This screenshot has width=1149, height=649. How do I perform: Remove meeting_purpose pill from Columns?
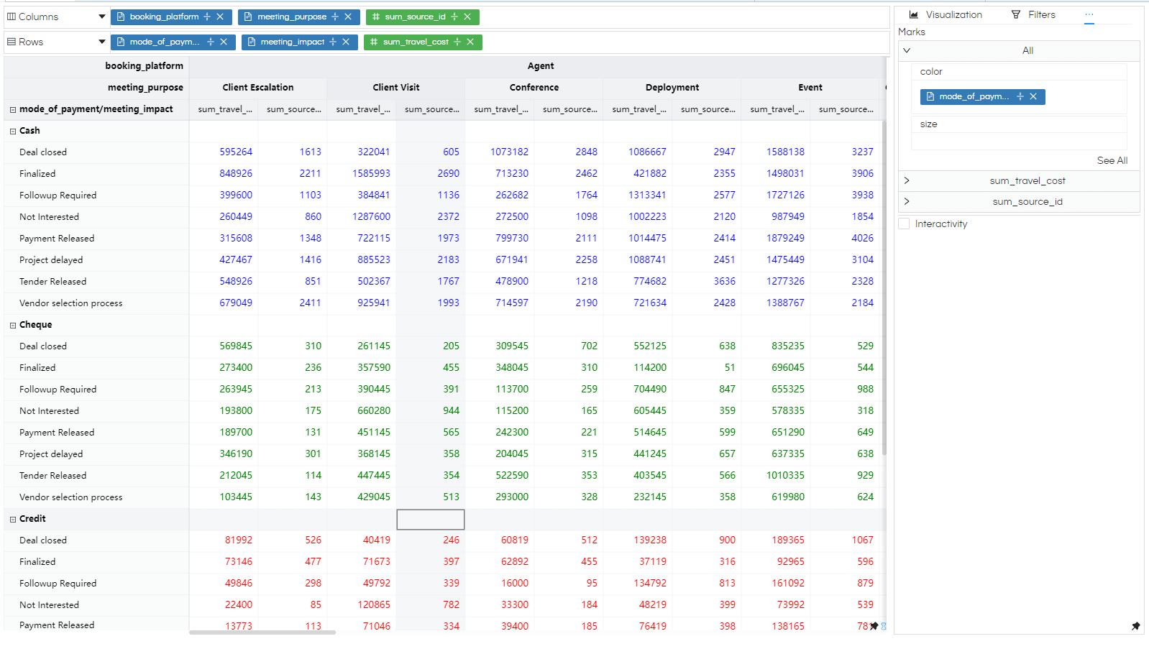click(348, 17)
